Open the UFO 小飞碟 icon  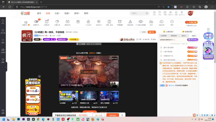(x=141, y=22)
